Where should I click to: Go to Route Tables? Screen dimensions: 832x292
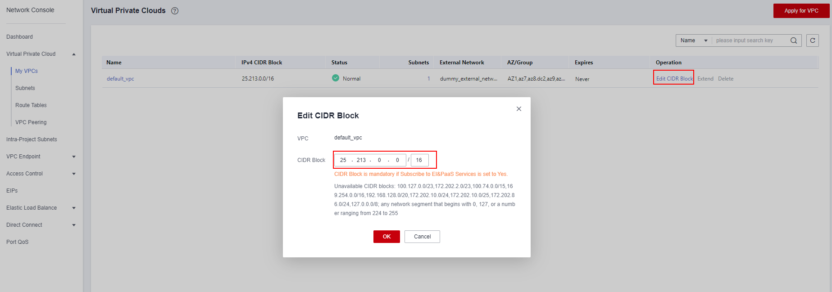[x=31, y=105]
